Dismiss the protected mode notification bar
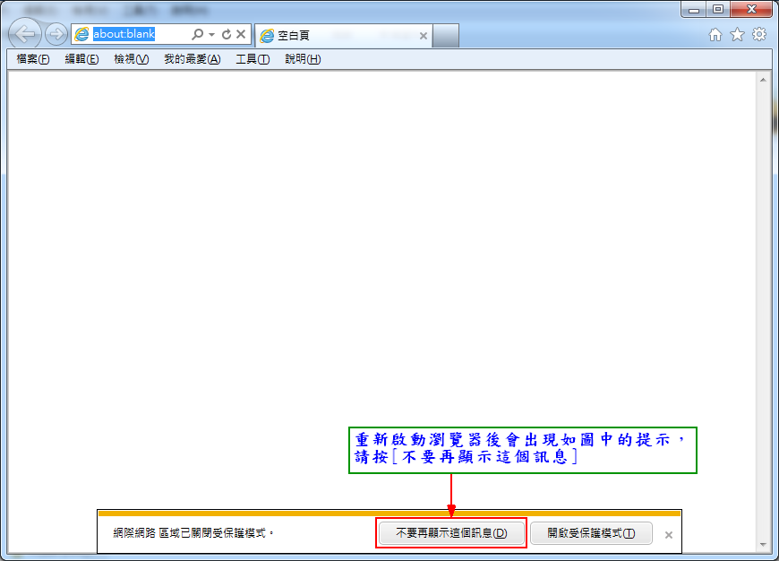The height and width of the screenshot is (561, 779). pos(668,535)
